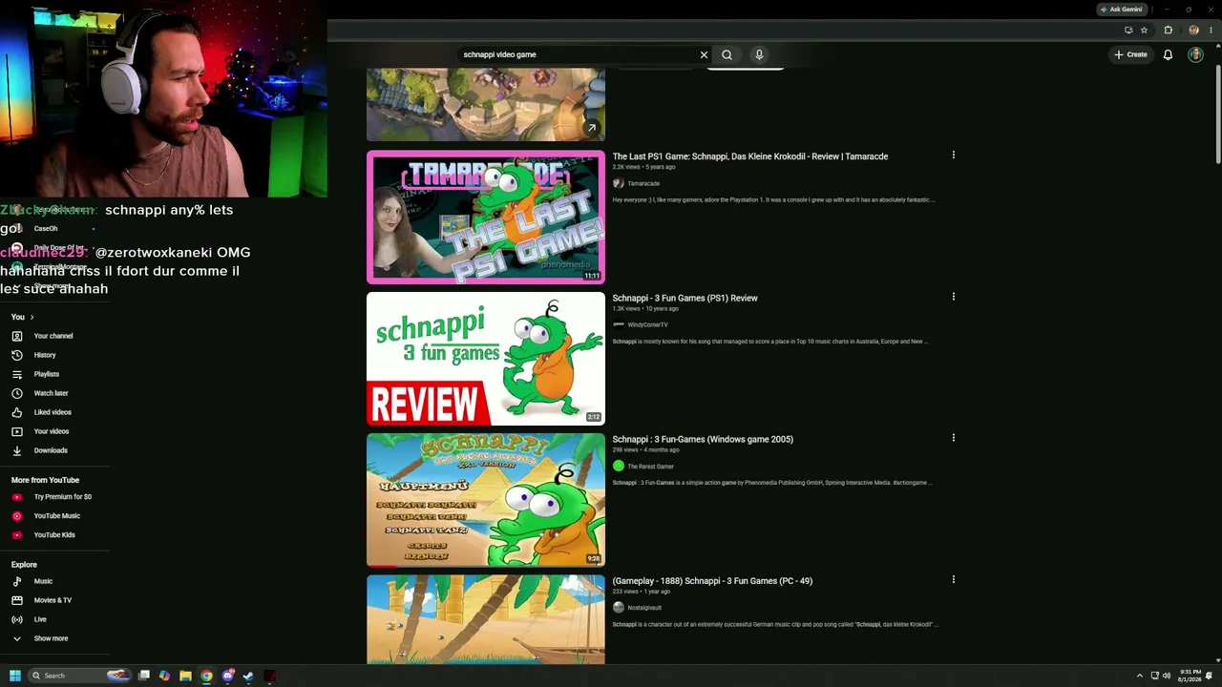Show hidden system tray icons
The image size is (1222, 687).
pyautogui.click(x=1139, y=676)
